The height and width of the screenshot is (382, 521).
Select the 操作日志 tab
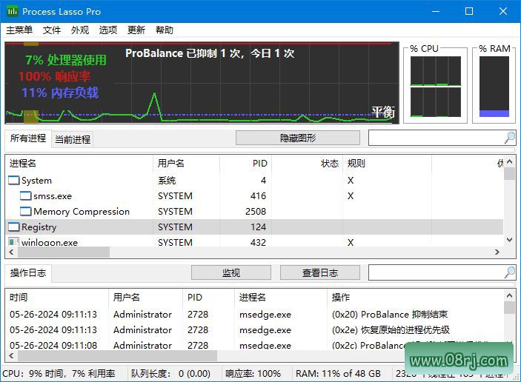(x=28, y=273)
